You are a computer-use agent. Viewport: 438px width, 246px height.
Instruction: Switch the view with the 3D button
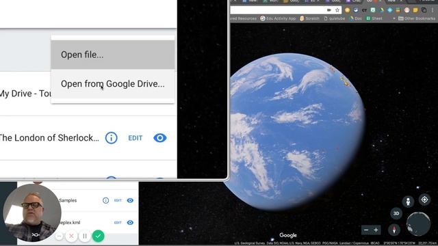coord(396,213)
